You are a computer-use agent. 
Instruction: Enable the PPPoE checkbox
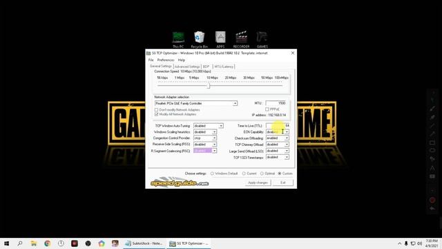coord(267,109)
